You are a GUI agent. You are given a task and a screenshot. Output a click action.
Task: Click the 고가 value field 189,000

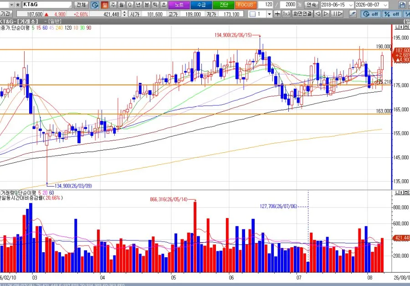tap(192, 14)
